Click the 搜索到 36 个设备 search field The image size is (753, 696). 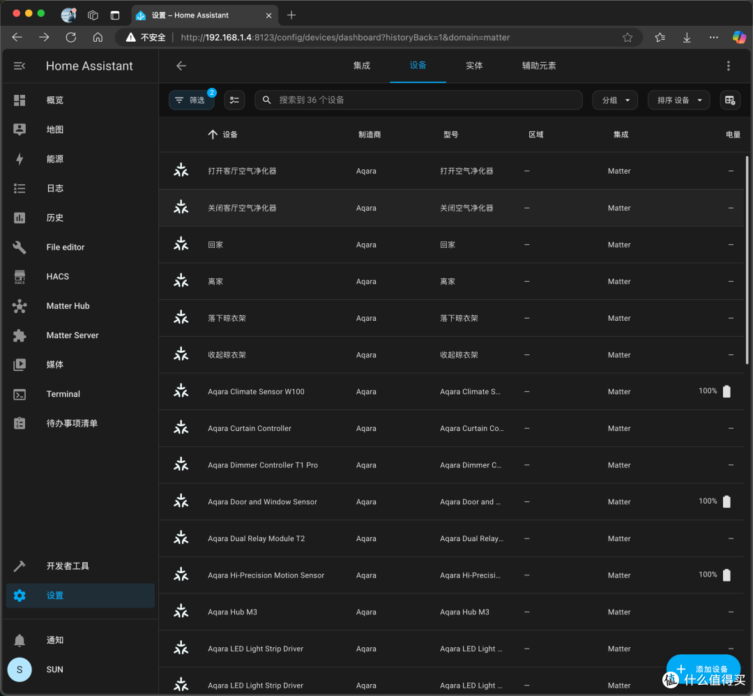[x=418, y=100]
